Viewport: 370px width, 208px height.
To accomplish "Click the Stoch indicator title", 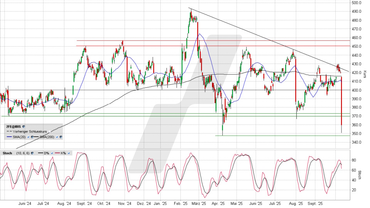I will pyautogui.click(x=7, y=153).
